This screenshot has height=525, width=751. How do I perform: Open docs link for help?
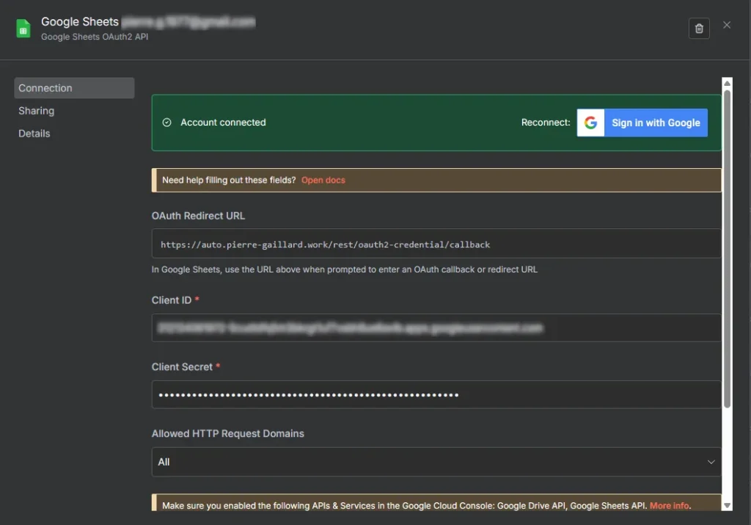[x=323, y=181]
